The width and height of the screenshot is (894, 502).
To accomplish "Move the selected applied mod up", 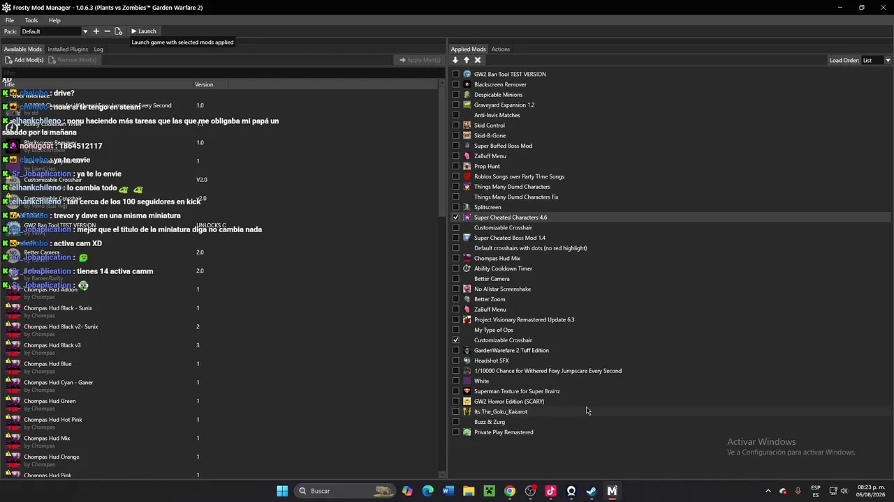I will (x=467, y=60).
